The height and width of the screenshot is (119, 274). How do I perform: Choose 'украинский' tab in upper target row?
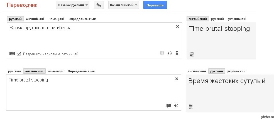[237, 19]
